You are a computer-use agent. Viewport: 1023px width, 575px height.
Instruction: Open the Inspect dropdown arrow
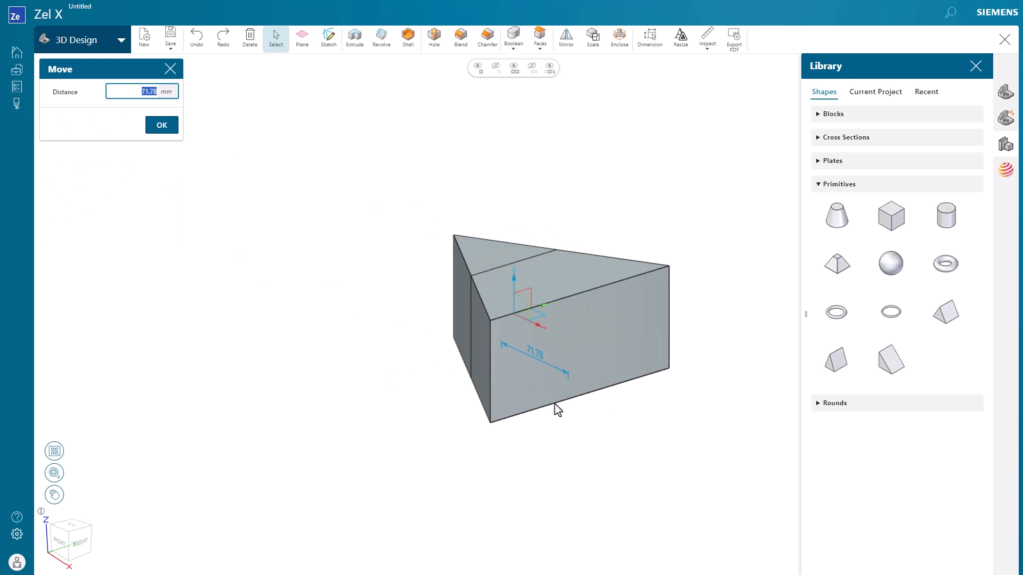click(x=708, y=49)
